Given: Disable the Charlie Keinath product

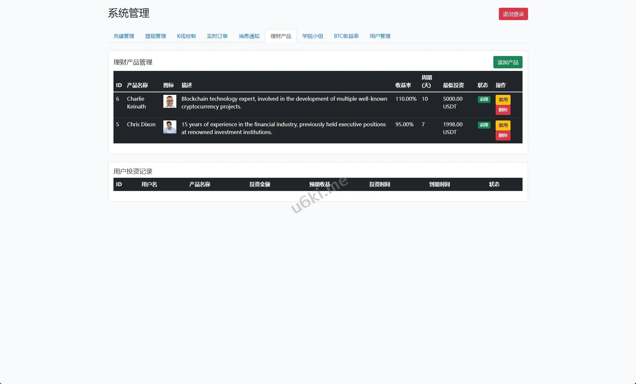Looking at the screenshot, I should [x=503, y=100].
